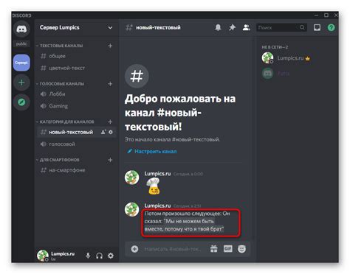
Task: Open the GIF picker button
Action: (228, 249)
